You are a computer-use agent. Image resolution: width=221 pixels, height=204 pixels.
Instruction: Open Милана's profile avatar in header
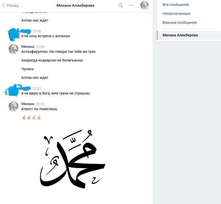coord(144,6)
